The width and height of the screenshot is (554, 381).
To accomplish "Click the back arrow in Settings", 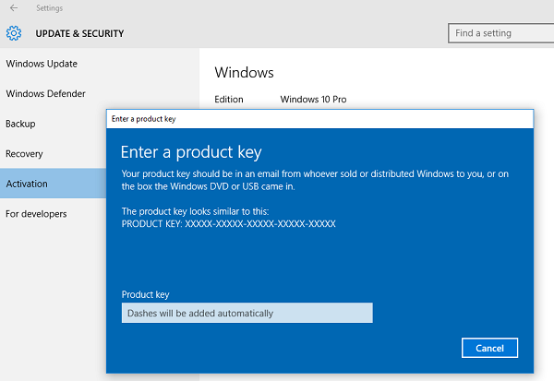I will [x=13, y=8].
